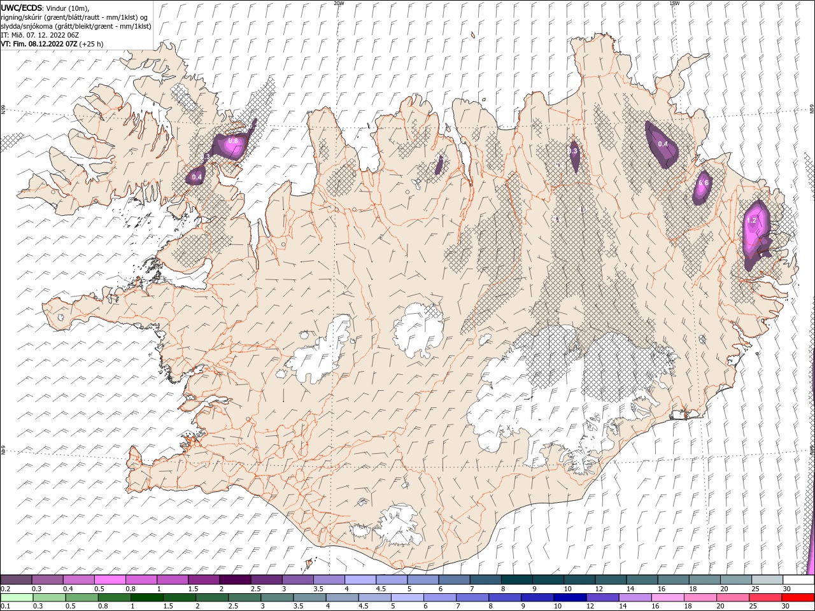Image resolution: width=815 pixels, height=611 pixels.
Task: Click the Mýrdalsjökull glacier near the south coast
Action: [399, 525]
